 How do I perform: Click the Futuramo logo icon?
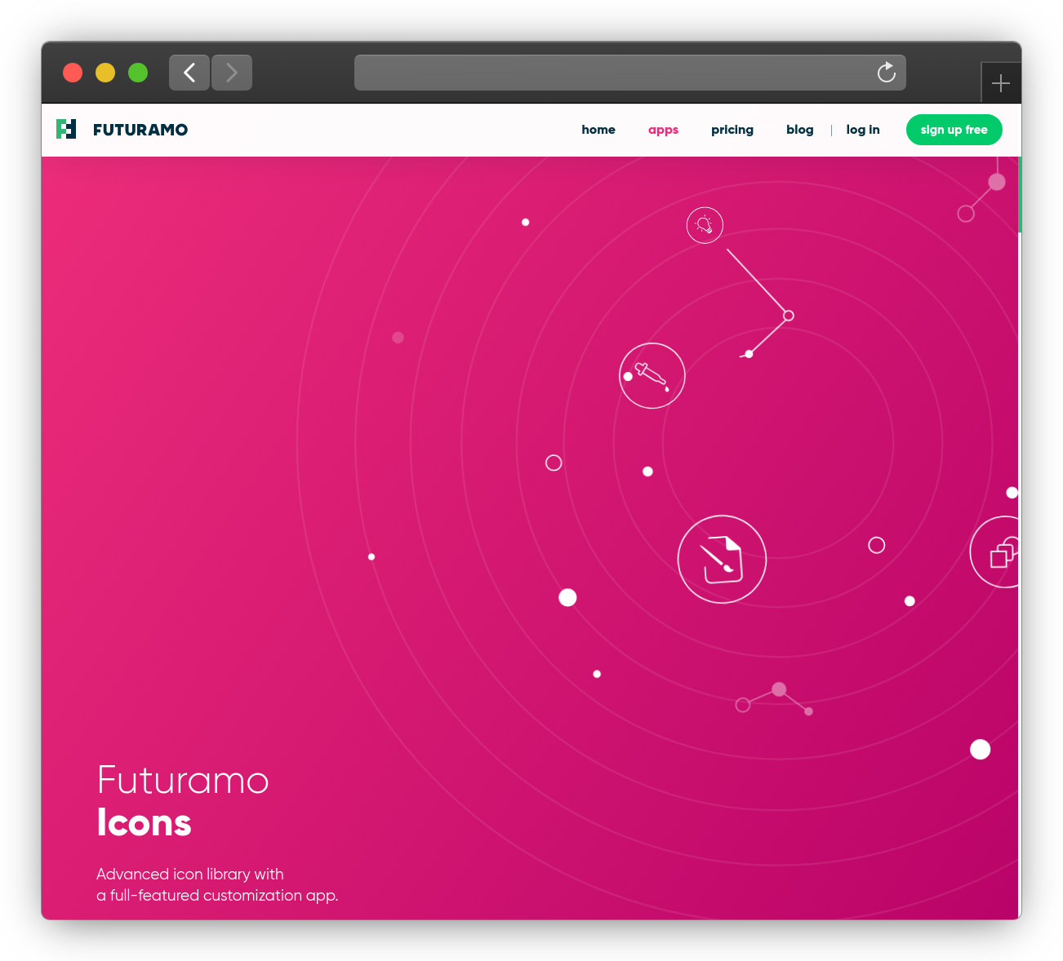click(66, 129)
